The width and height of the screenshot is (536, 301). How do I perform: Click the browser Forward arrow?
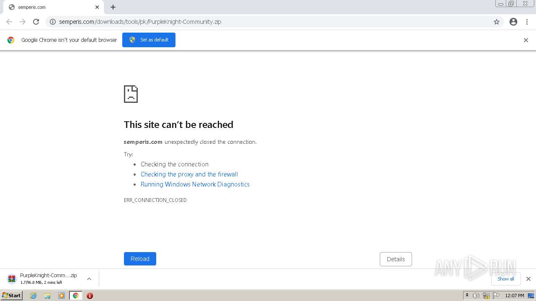[23, 22]
